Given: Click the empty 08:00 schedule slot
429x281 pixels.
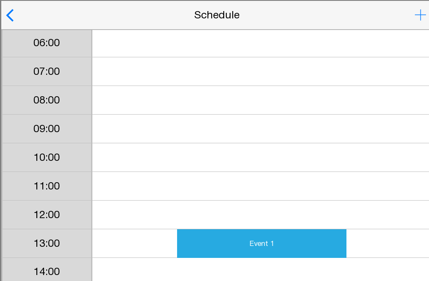Looking at the screenshot, I should [260, 100].
